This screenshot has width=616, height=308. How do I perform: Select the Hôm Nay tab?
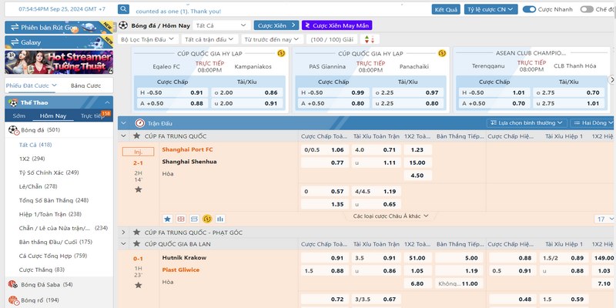pyautogui.click(x=53, y=116)
